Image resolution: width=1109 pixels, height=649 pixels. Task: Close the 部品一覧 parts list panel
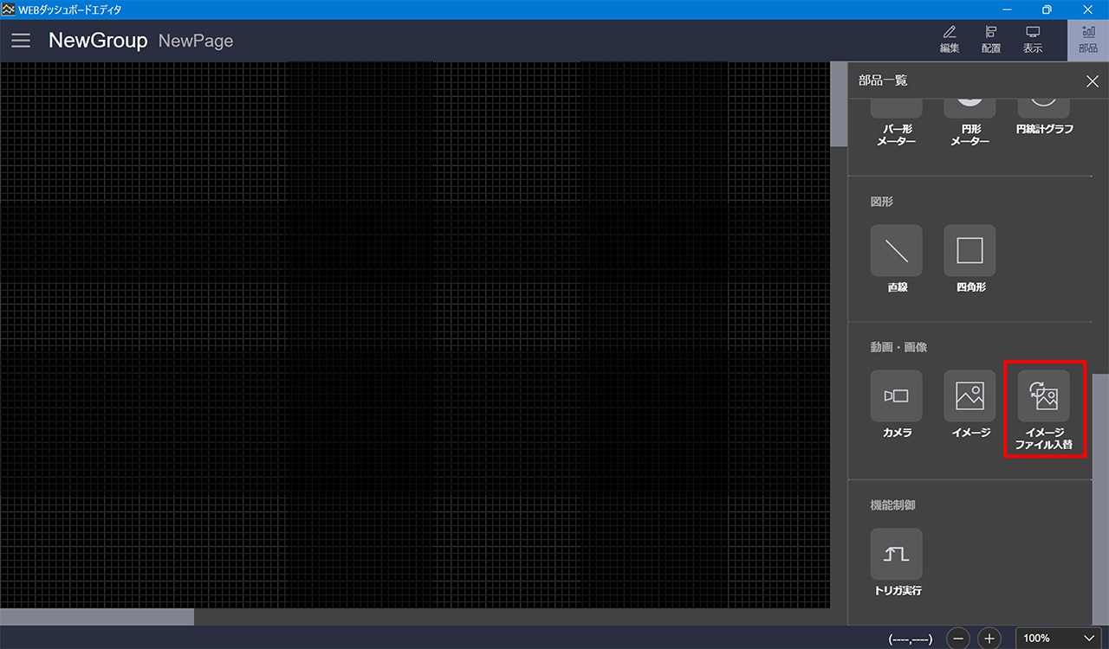(x=1092, y=81)
